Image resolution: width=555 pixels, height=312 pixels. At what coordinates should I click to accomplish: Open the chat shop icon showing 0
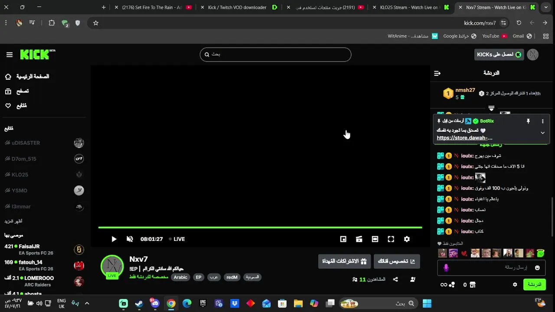pos(469,285)
